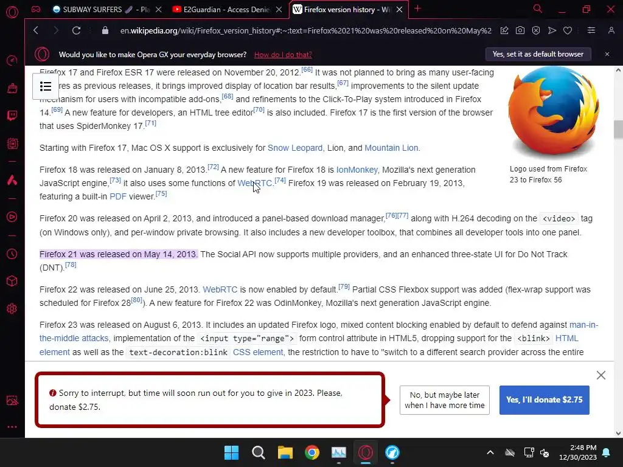The image size is (623, 467).
Task: Open File Explorer from taskbar
Action: point(285,452)
